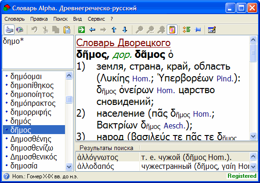Open the ? help menu
Viewport: 260px width, 183px height.
(112, 19)
